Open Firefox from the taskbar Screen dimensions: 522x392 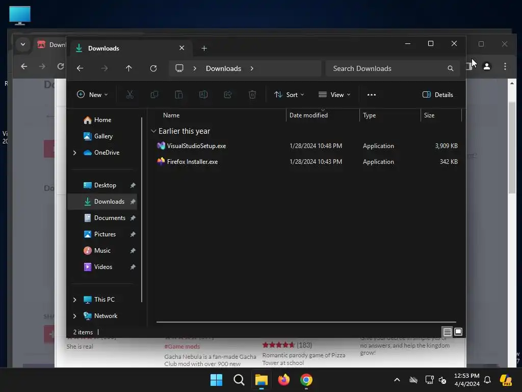coord(283,380)
